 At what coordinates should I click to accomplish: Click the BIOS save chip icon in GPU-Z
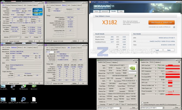point(135,76)
